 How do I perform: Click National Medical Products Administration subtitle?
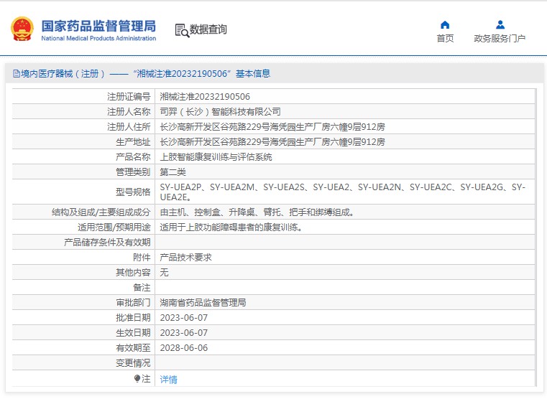pos(98,38)
